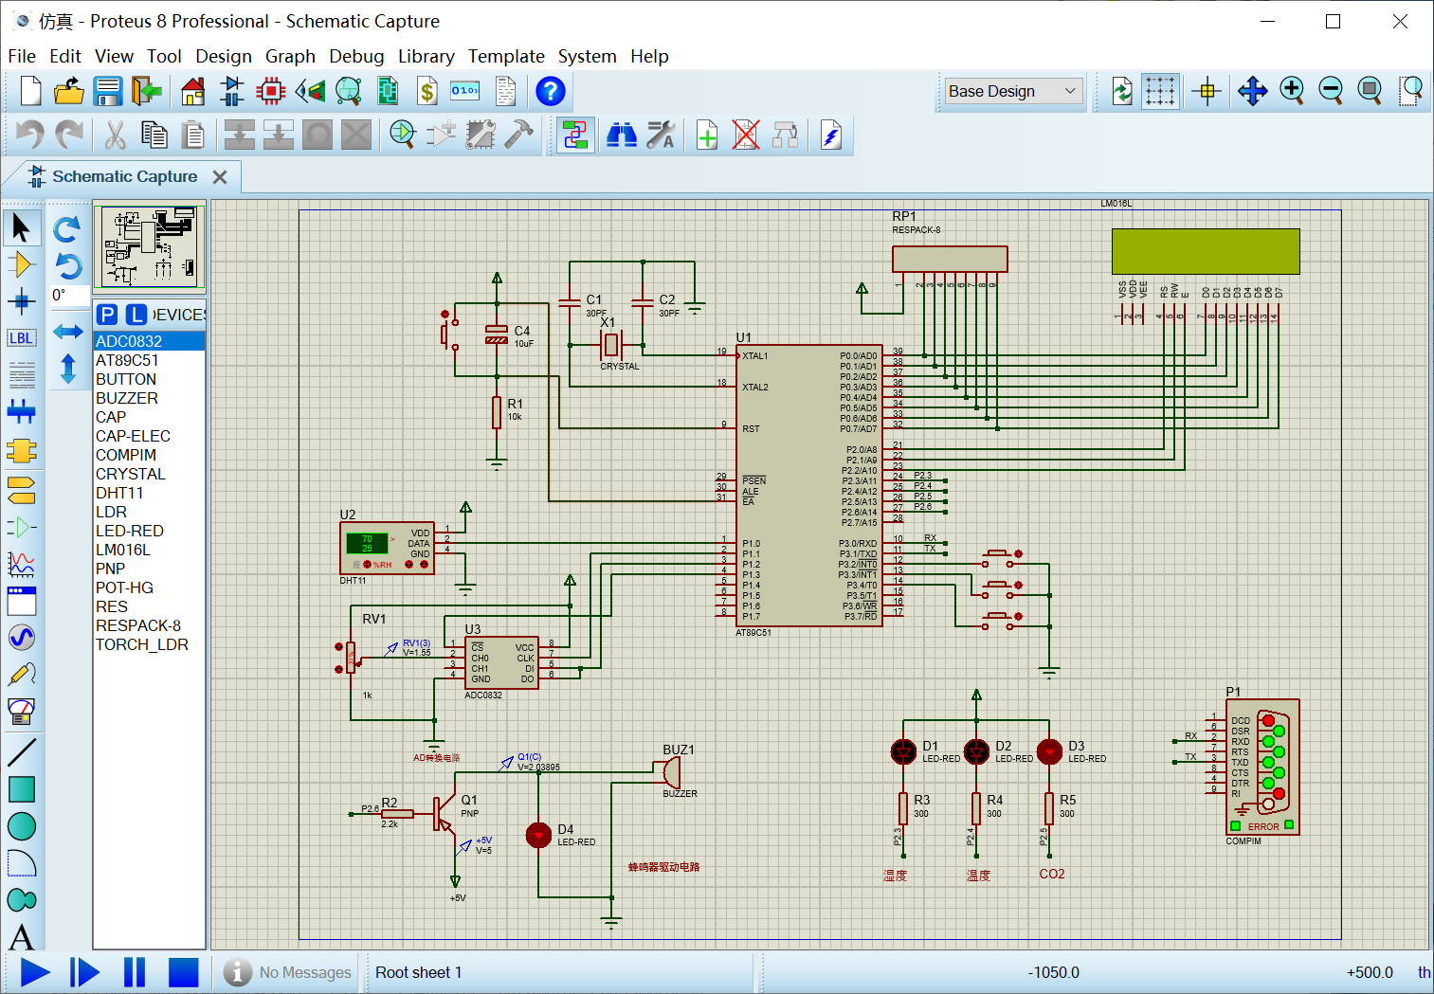Open the Search and Tag binoculars tool
The image size is (1434, 994).
[621, 135]
